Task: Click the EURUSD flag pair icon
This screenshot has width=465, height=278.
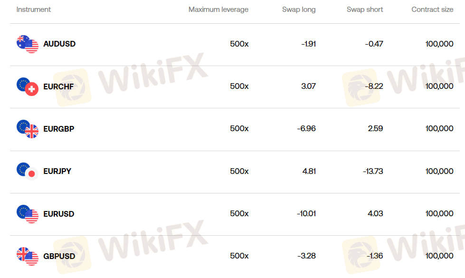Action: 27,214
